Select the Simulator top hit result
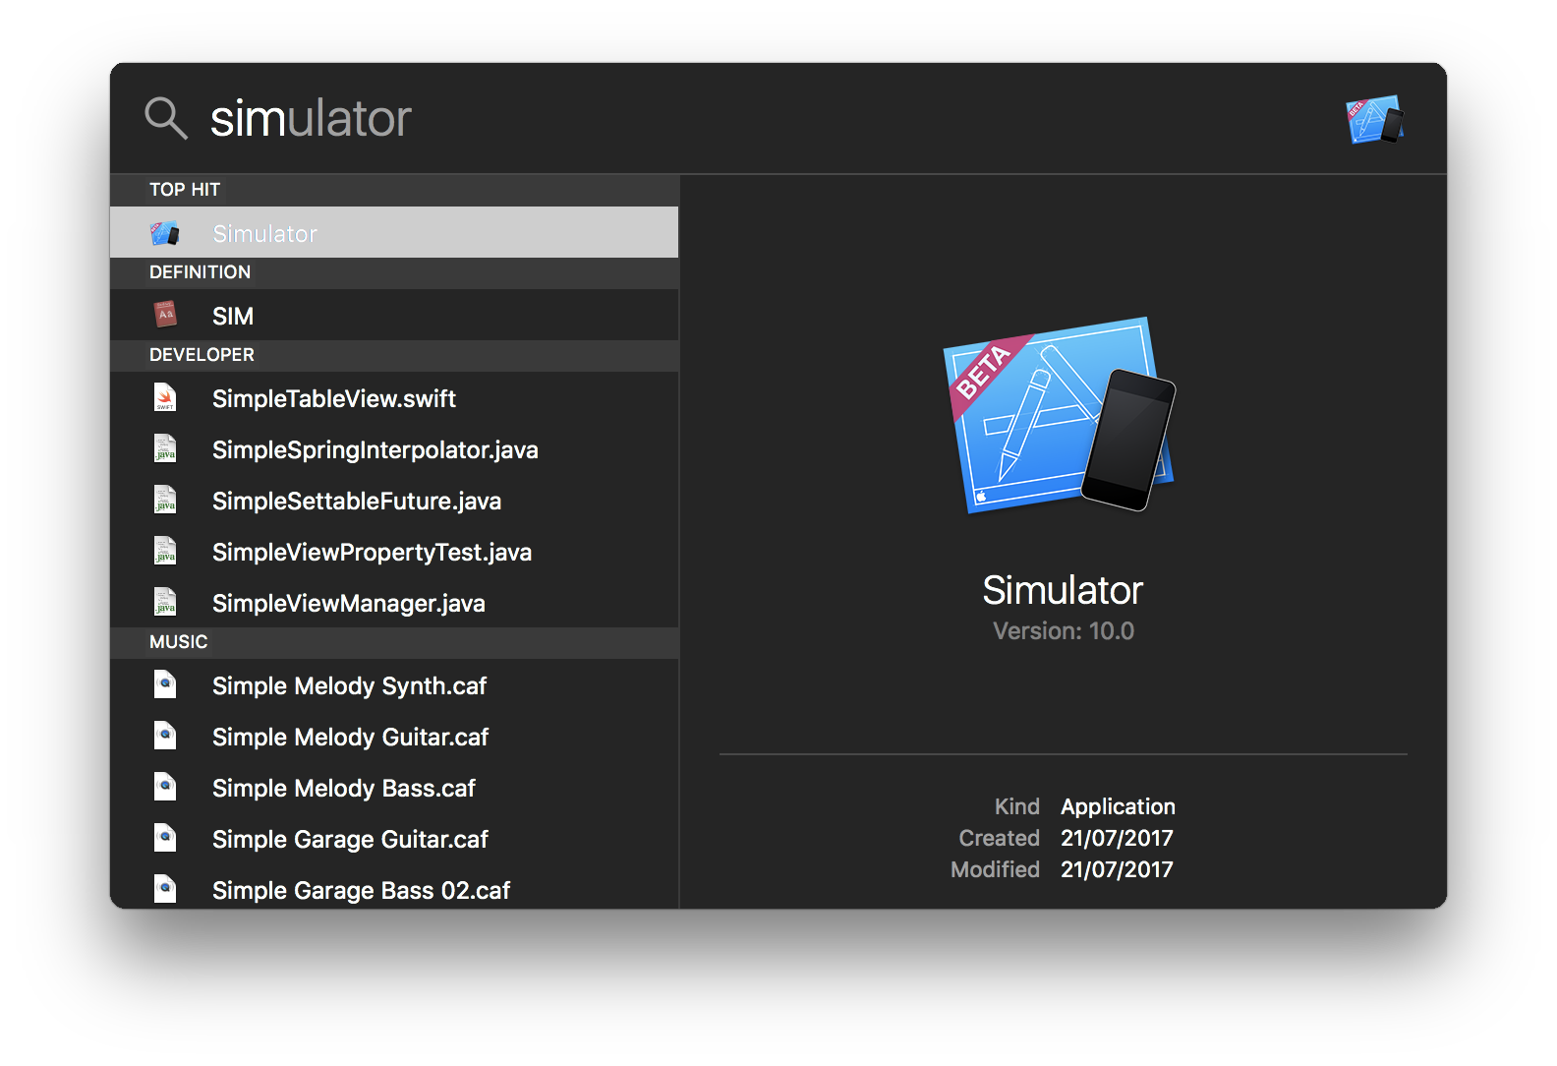This screenshot has width=1557, height=1066. (394, 233)
